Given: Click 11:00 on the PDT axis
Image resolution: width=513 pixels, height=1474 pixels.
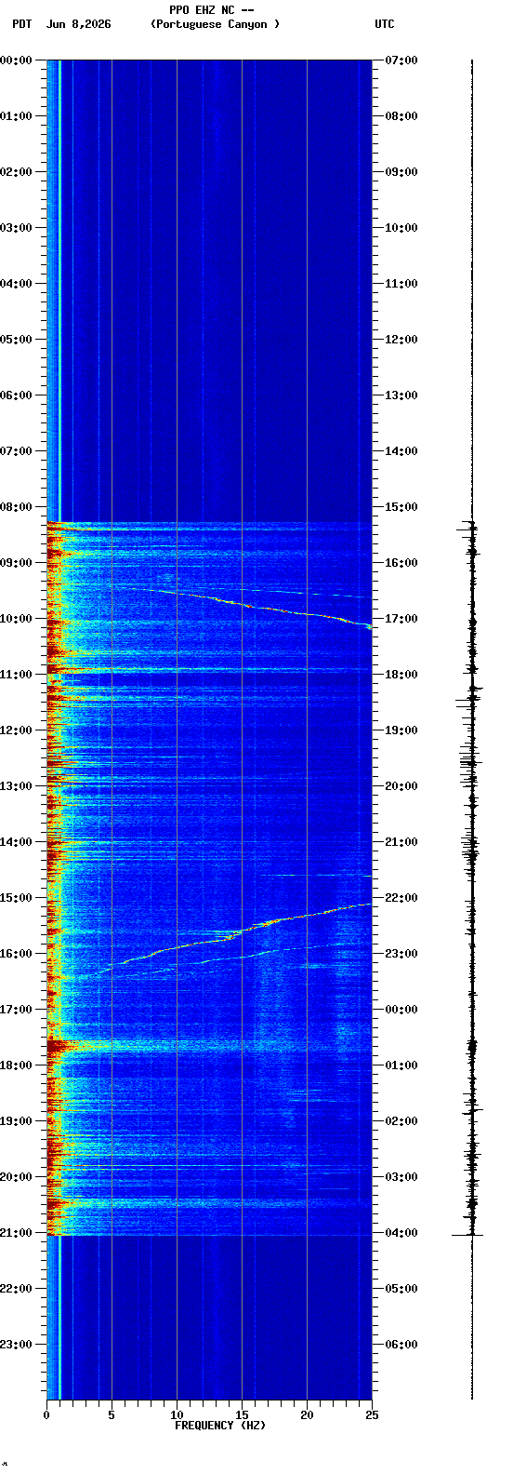Looking at the screenshot, I should point(16,675).
